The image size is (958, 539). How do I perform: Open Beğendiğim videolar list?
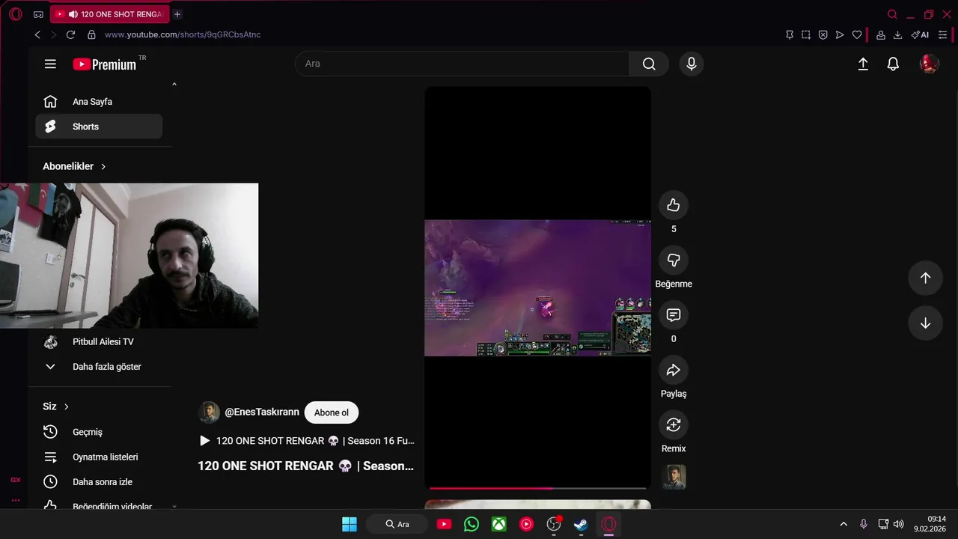99,506
